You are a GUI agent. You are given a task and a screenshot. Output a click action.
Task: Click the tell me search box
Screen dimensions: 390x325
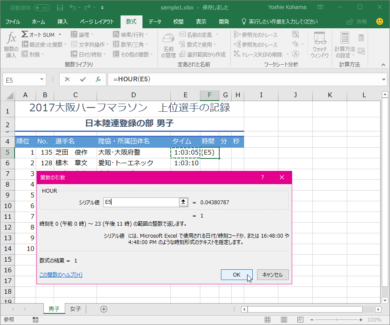[x=280, y=21]
